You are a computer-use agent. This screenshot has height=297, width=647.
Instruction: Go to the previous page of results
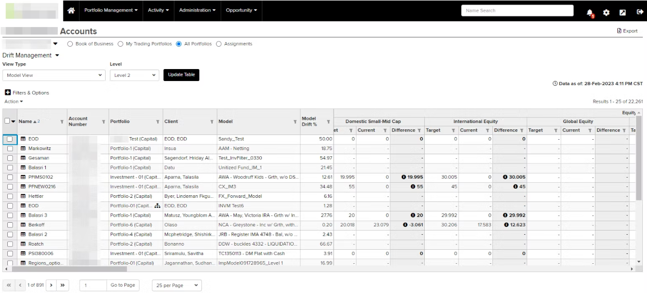click(x=19, y=286)
